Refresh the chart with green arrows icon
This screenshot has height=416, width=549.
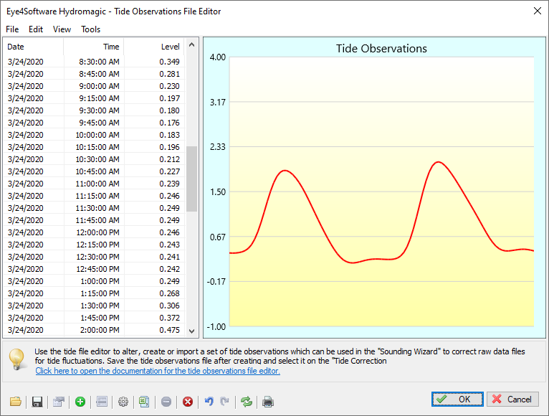[x=247, y=401]
